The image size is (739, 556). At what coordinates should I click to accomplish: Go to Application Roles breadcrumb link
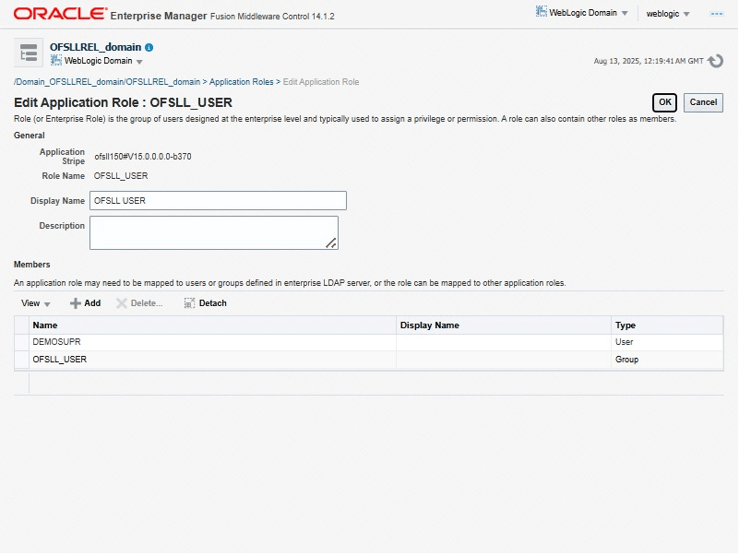pyautogui.click(x=242, y=82)
